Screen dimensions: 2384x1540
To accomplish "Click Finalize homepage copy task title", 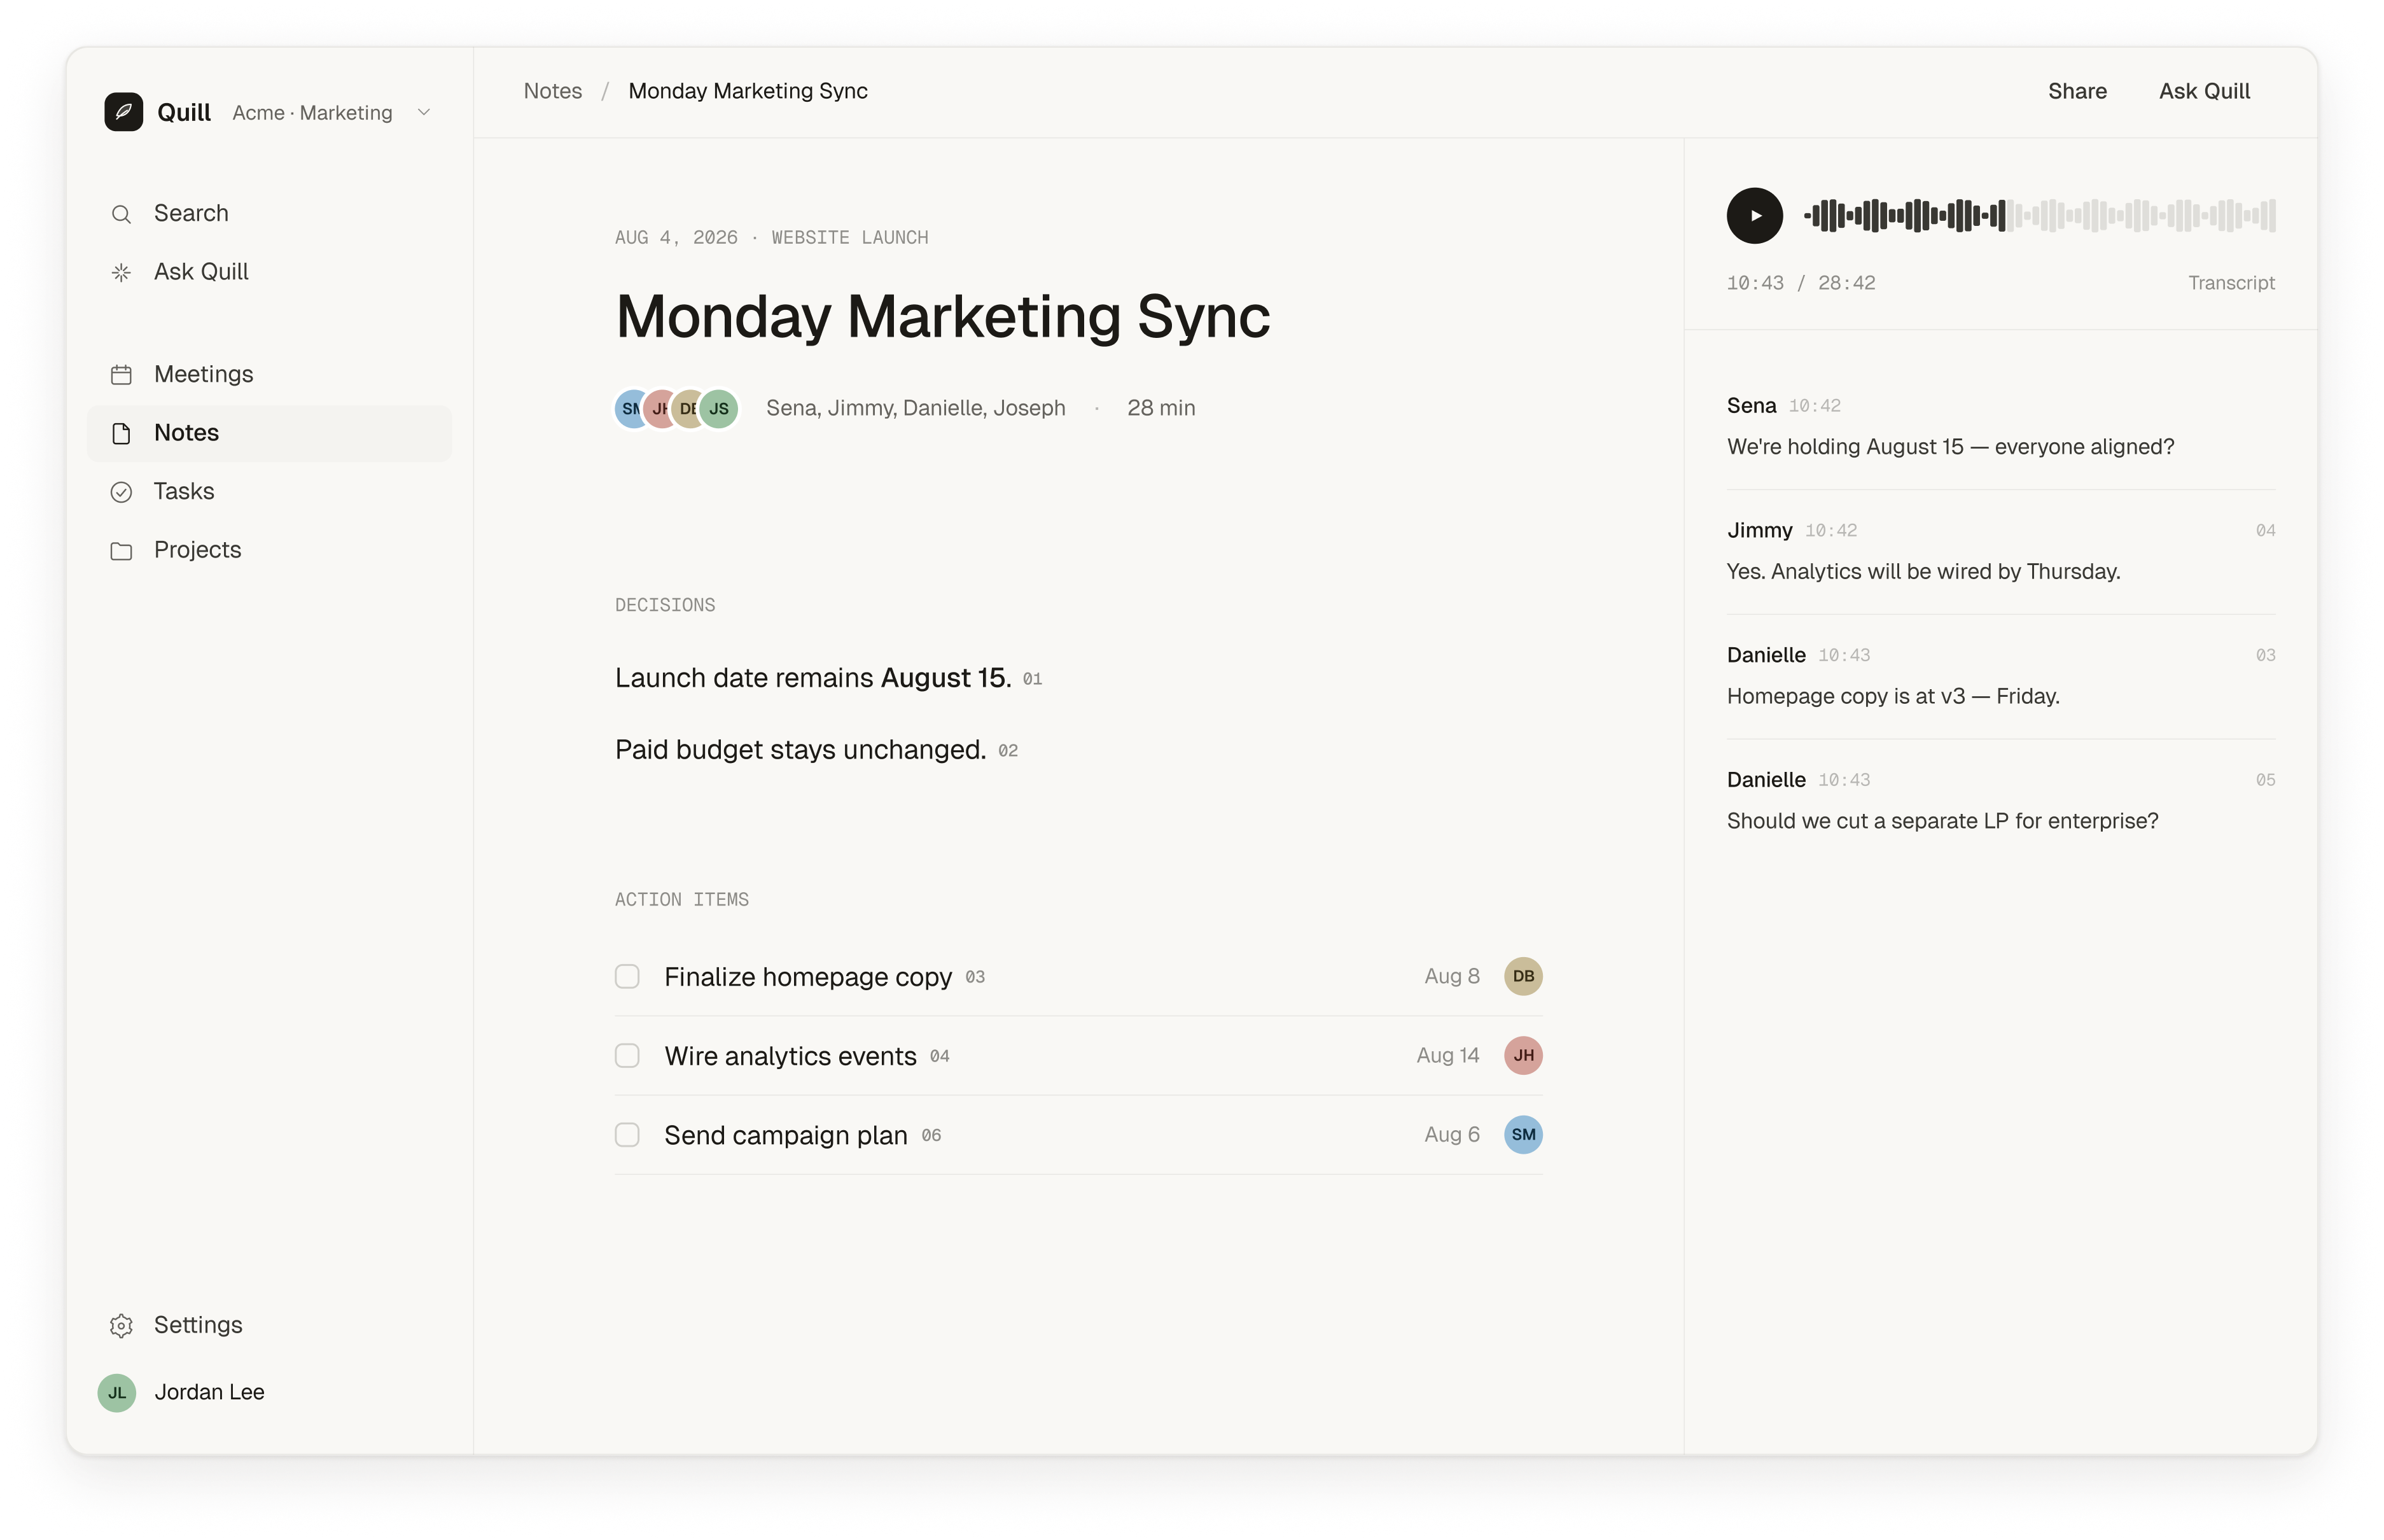I will (807, 977).
